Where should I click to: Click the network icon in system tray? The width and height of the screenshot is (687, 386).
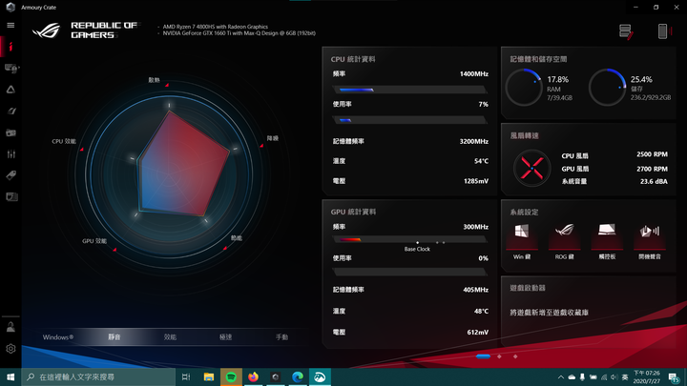(604, 377)
